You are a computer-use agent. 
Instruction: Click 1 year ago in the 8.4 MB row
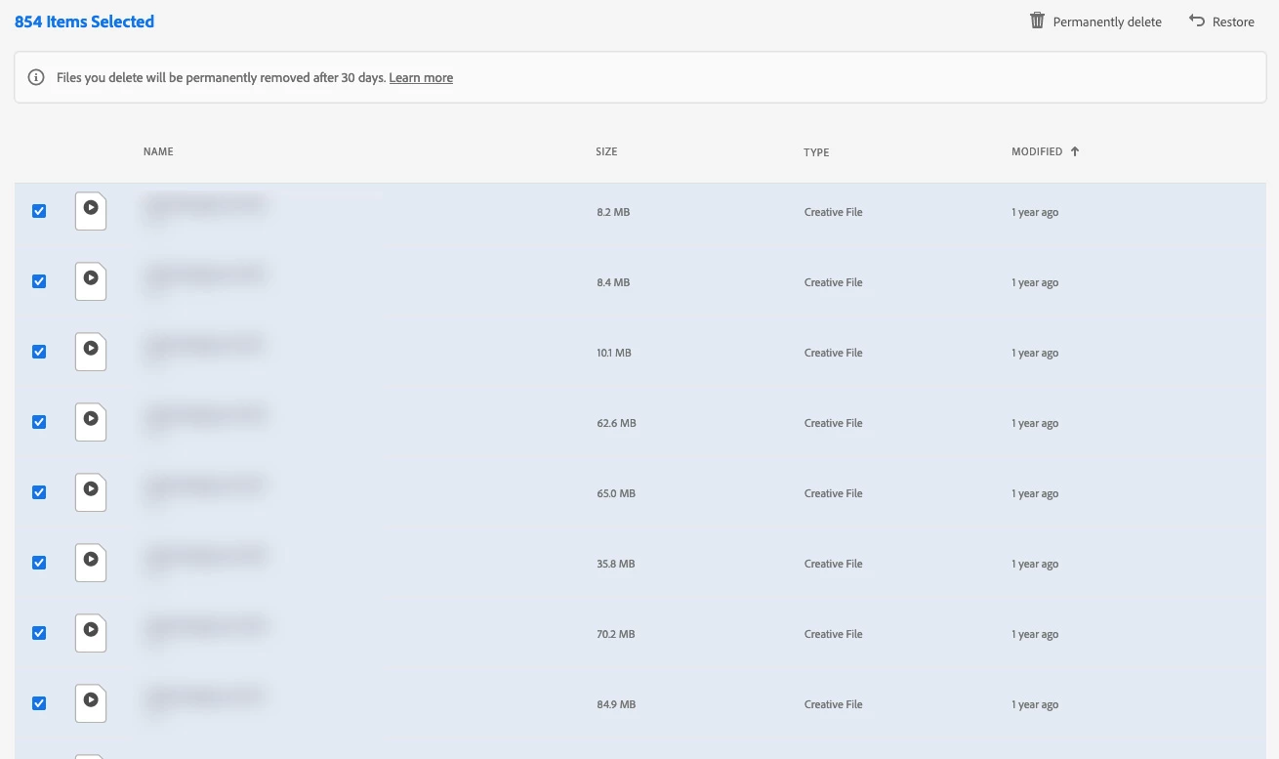pyautogui.click(x=1035, y=282)
